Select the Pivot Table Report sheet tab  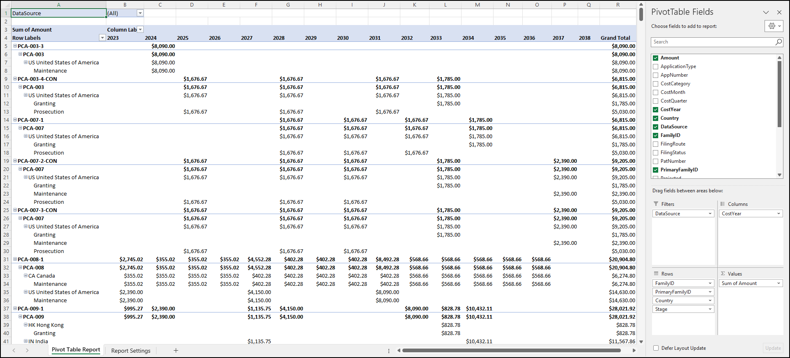pos(76,350)
